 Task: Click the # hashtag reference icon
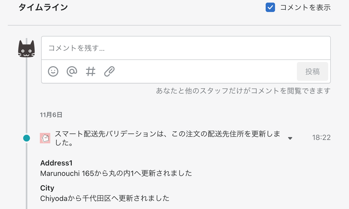click(x=91, y=71)
